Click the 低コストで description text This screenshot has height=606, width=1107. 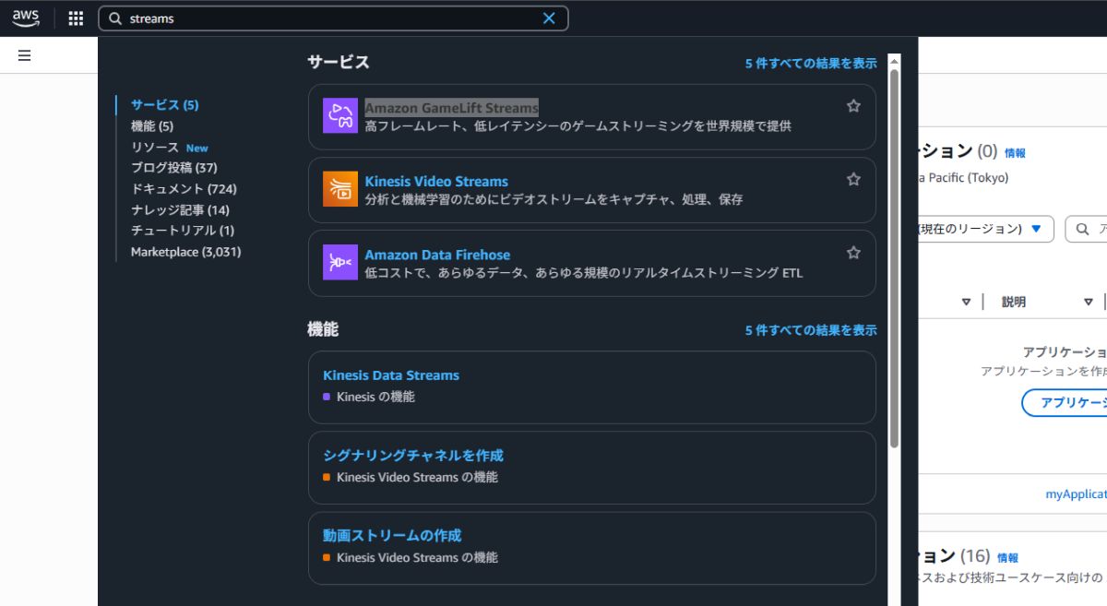tap(584, 273)
